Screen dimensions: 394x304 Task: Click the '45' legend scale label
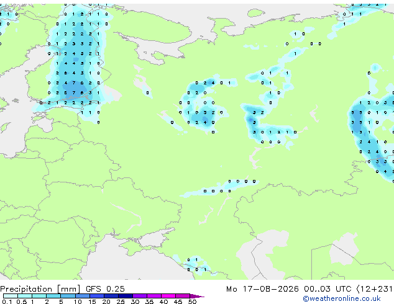pos(178,302)
